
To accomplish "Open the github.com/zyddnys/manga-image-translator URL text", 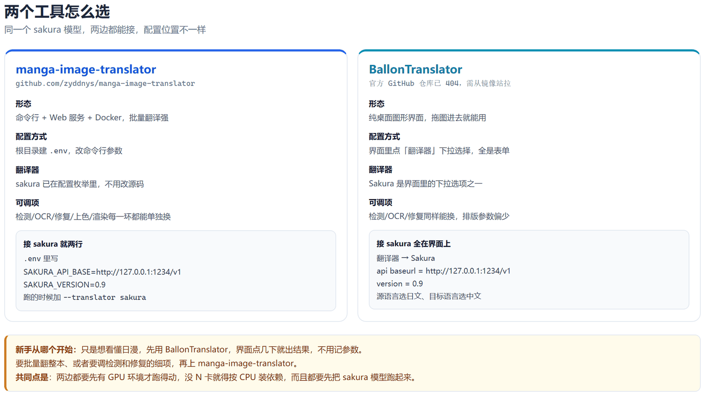I will pos(105,84).
